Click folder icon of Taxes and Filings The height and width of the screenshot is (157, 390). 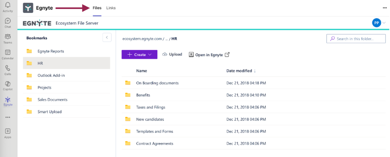(128, 107)
